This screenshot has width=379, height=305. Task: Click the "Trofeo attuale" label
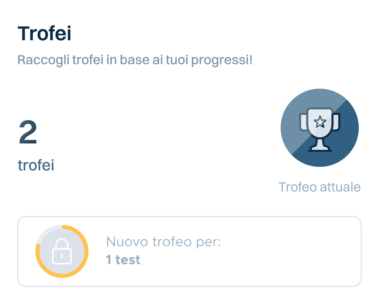click(x=319, y=187)
